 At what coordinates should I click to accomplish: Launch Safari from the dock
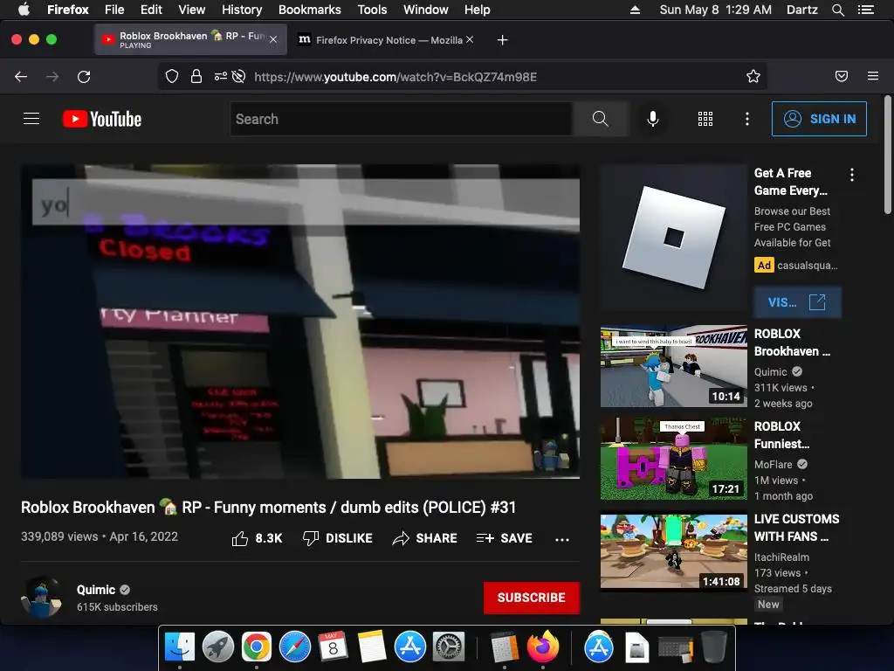295,647
